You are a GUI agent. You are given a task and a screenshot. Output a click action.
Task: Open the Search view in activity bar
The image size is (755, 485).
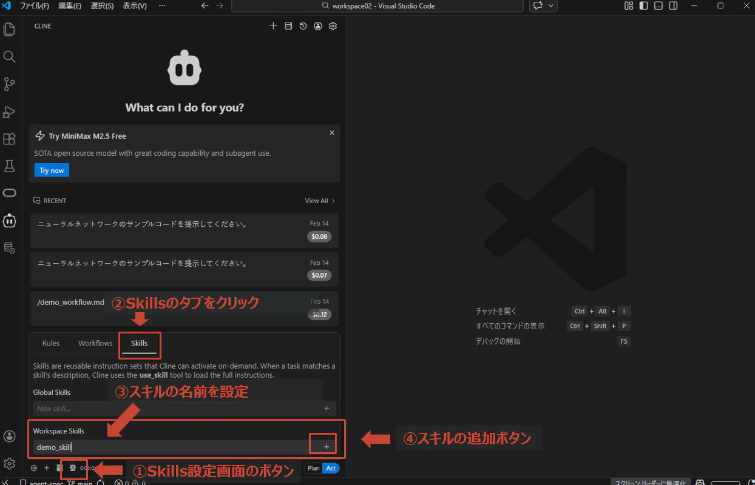tap(9, 56)
